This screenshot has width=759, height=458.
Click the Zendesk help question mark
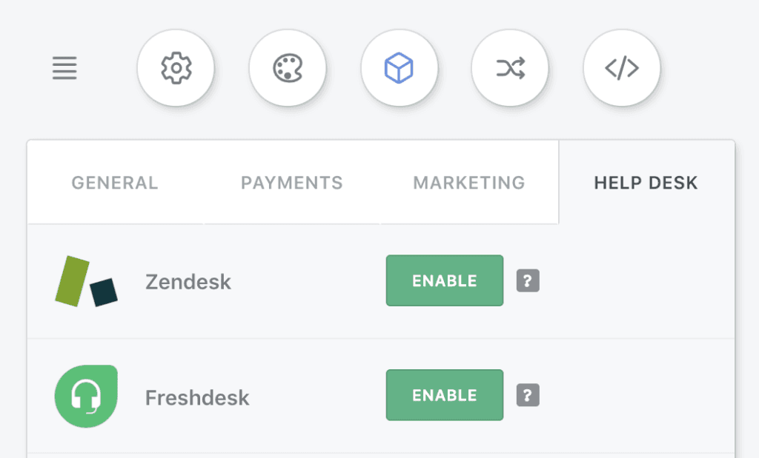coord(528,280)
